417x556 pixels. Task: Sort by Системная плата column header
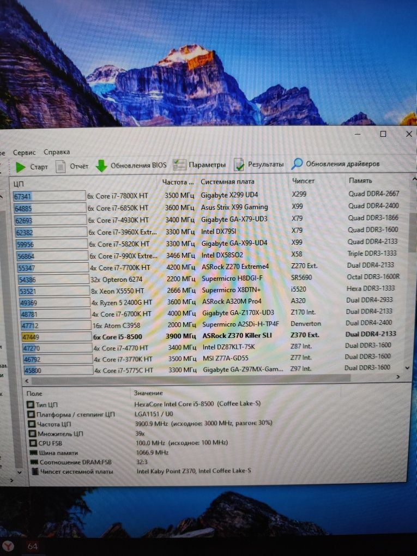tap(227, 181)
